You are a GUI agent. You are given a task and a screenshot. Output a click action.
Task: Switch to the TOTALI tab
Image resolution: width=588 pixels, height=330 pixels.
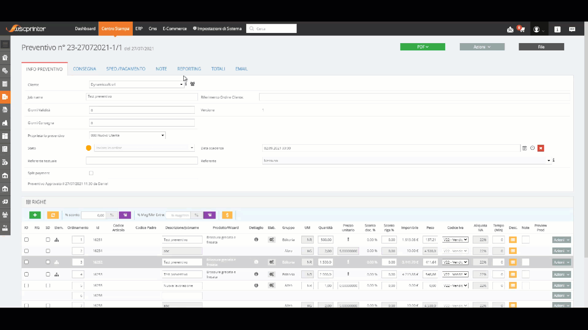pyautogui.click(x=218, y=69)
